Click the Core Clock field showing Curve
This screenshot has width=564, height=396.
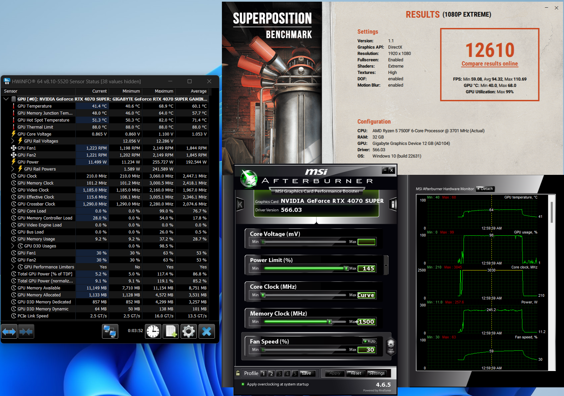tap(366, 295)
